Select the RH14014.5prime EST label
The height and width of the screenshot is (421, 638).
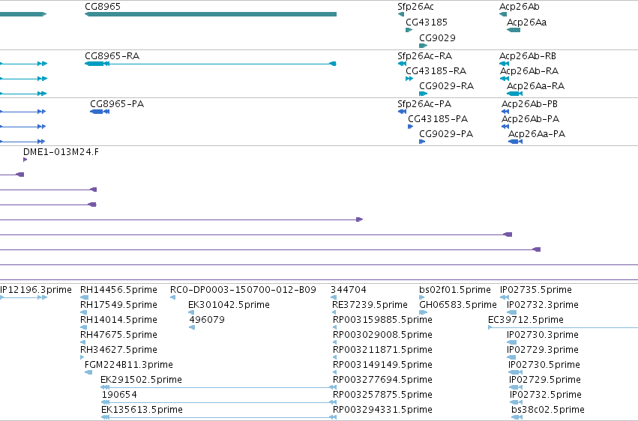point(118,320)
